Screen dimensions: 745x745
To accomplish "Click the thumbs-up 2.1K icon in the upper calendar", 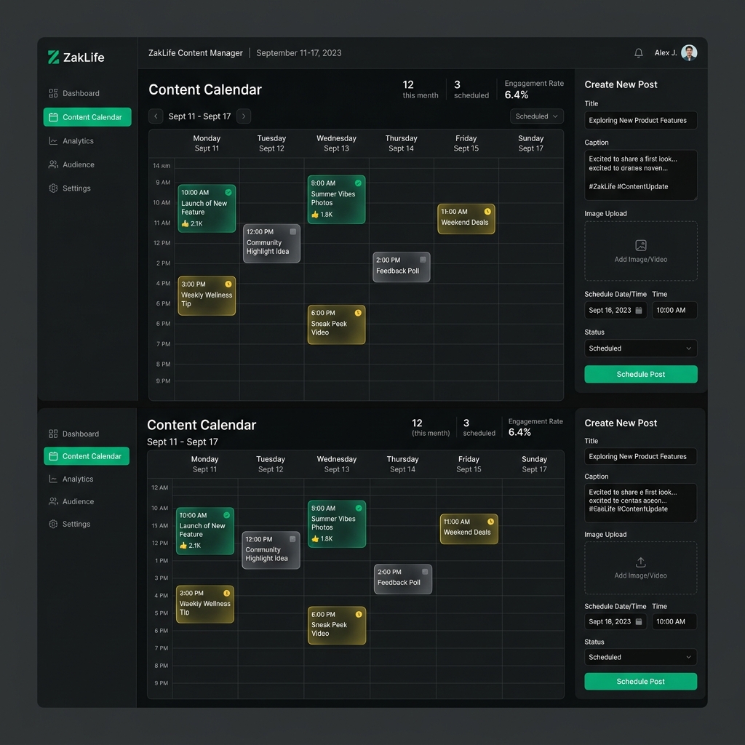I will point(186,223).
